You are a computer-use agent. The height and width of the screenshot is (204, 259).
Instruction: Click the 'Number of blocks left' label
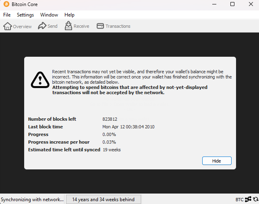[52, 119]
